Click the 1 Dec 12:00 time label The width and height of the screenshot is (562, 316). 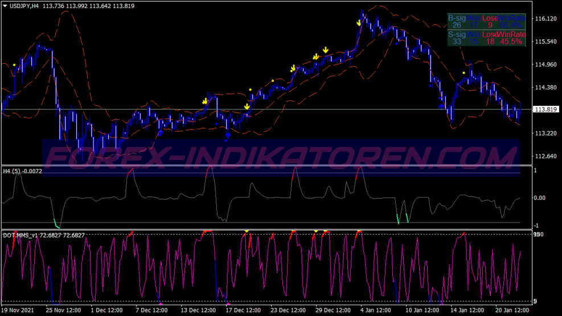pyautogui.click(x=107, y=310)
